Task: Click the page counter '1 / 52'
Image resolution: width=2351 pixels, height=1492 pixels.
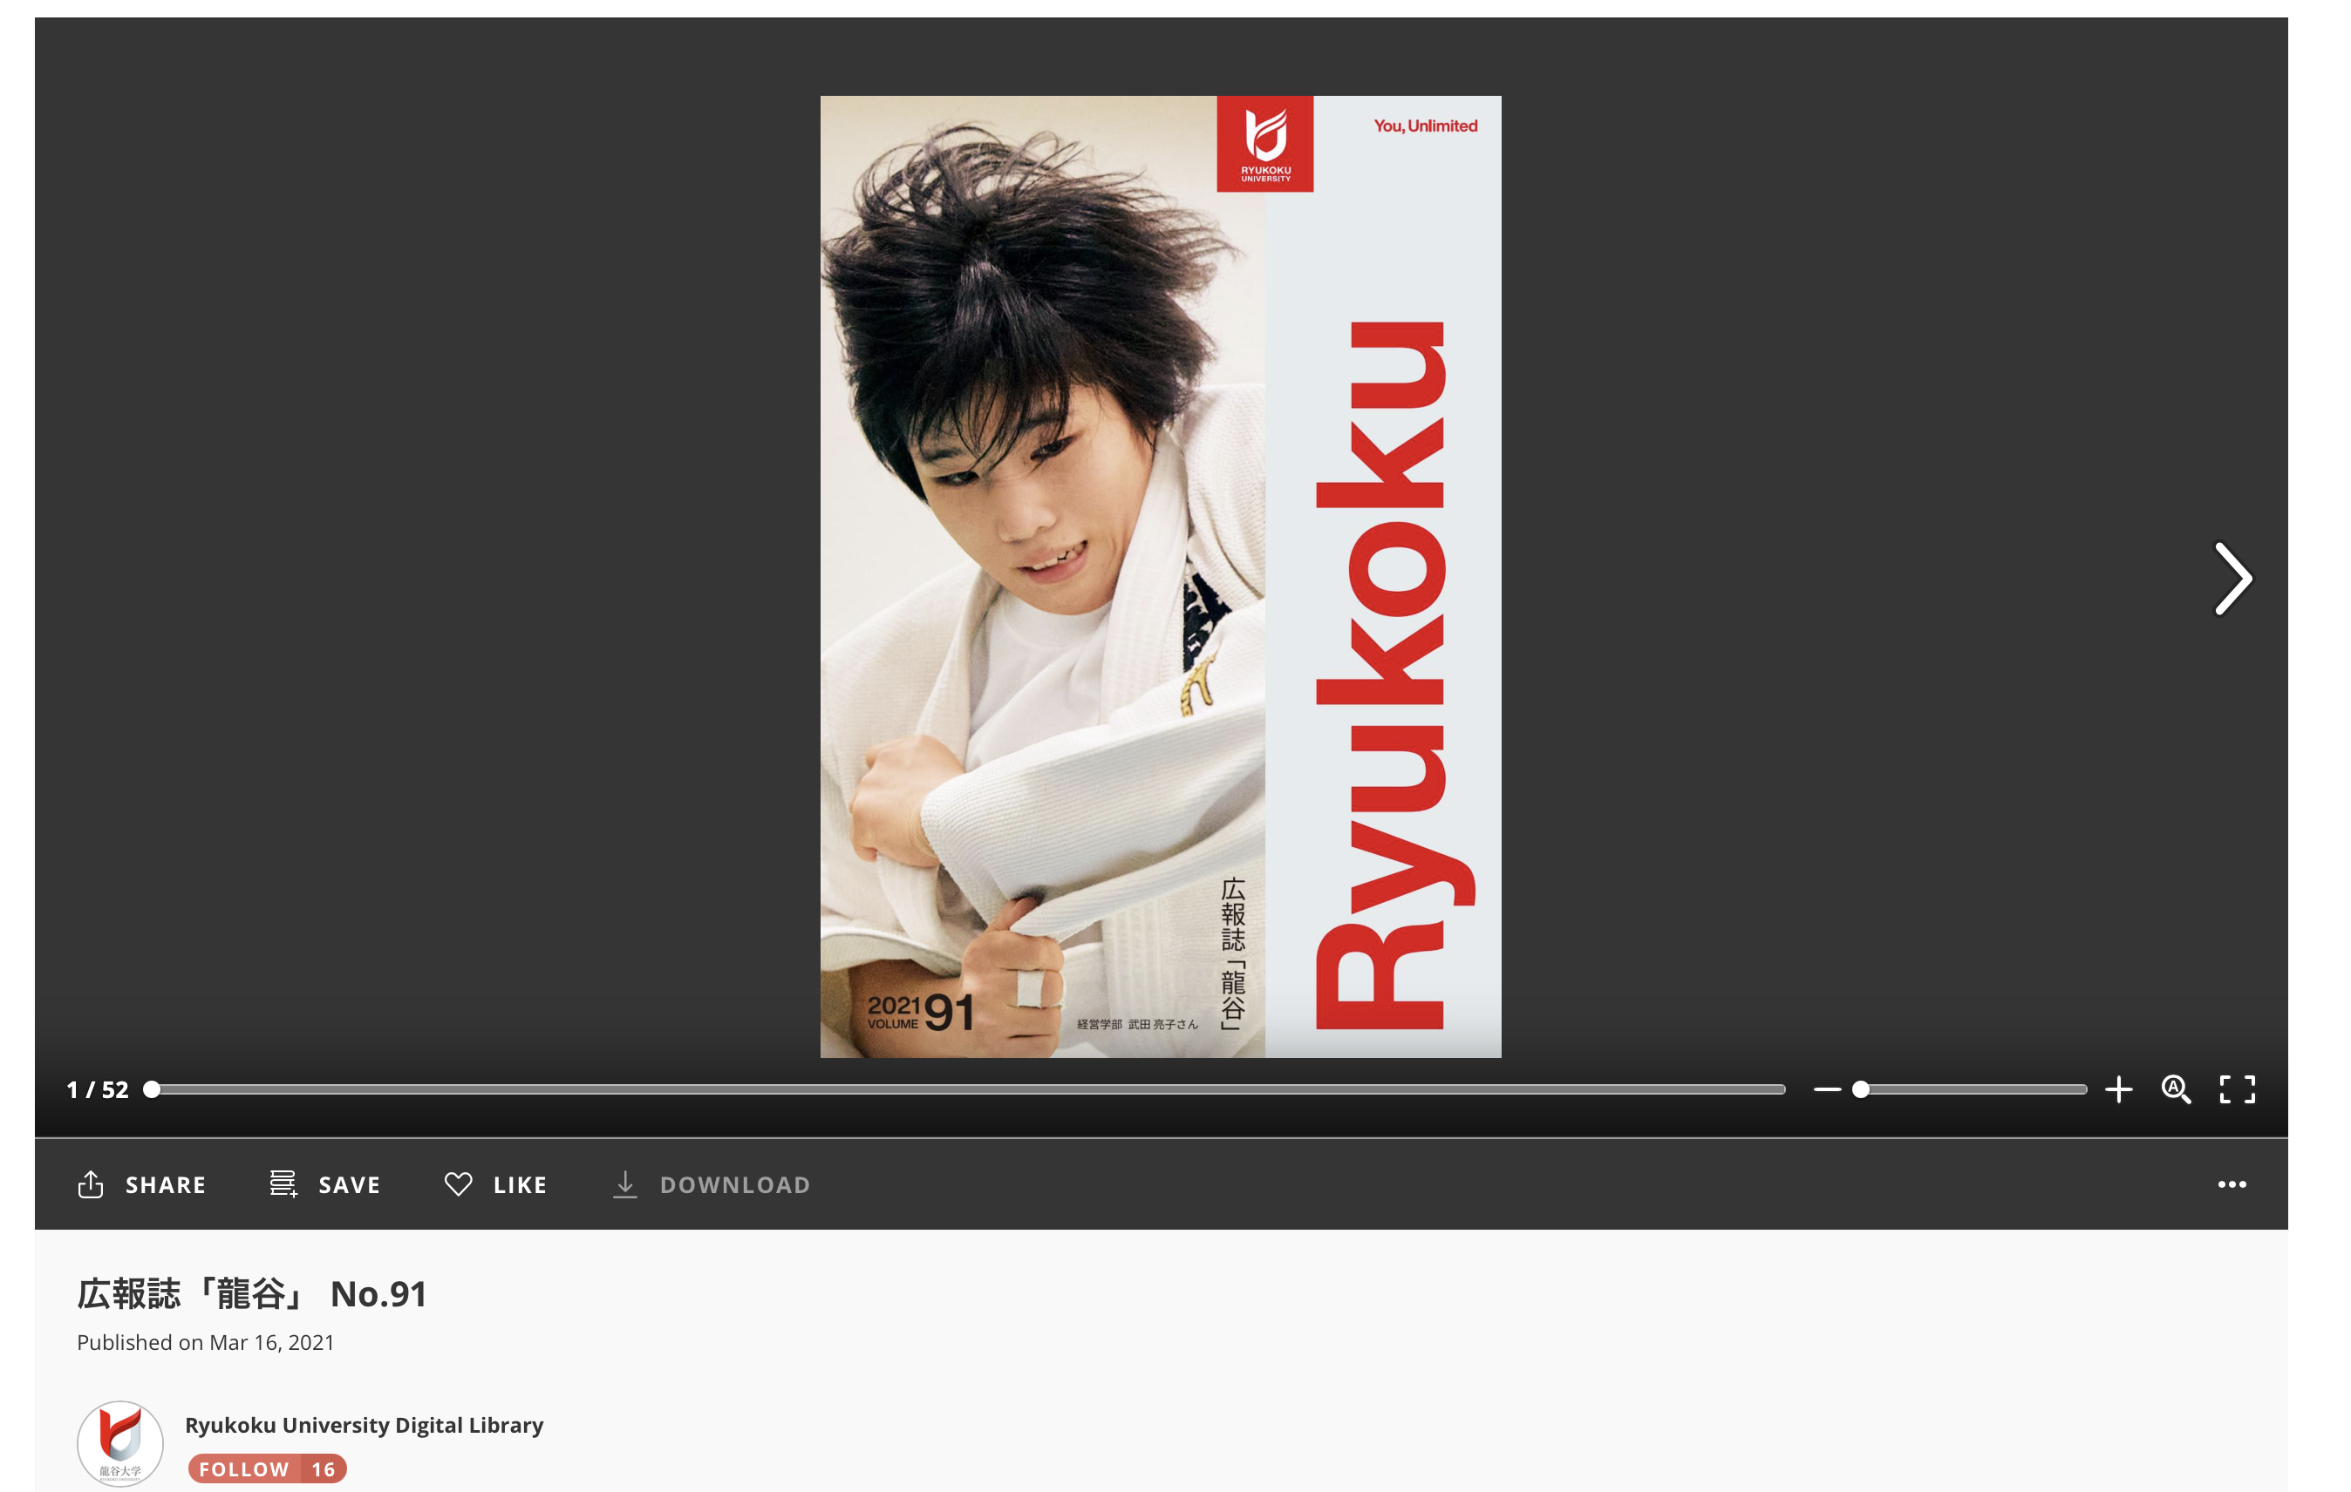Action: click(x=98, y=1089)
